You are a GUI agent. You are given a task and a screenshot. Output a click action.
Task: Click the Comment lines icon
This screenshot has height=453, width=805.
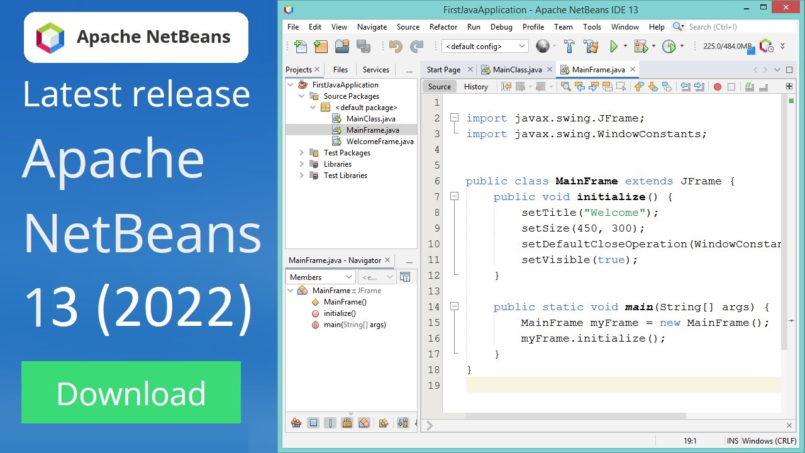coord(749,87)
